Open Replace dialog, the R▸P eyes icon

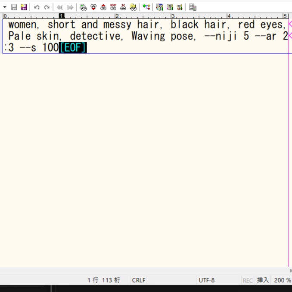113,7
